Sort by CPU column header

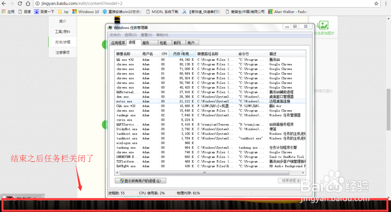164,54
